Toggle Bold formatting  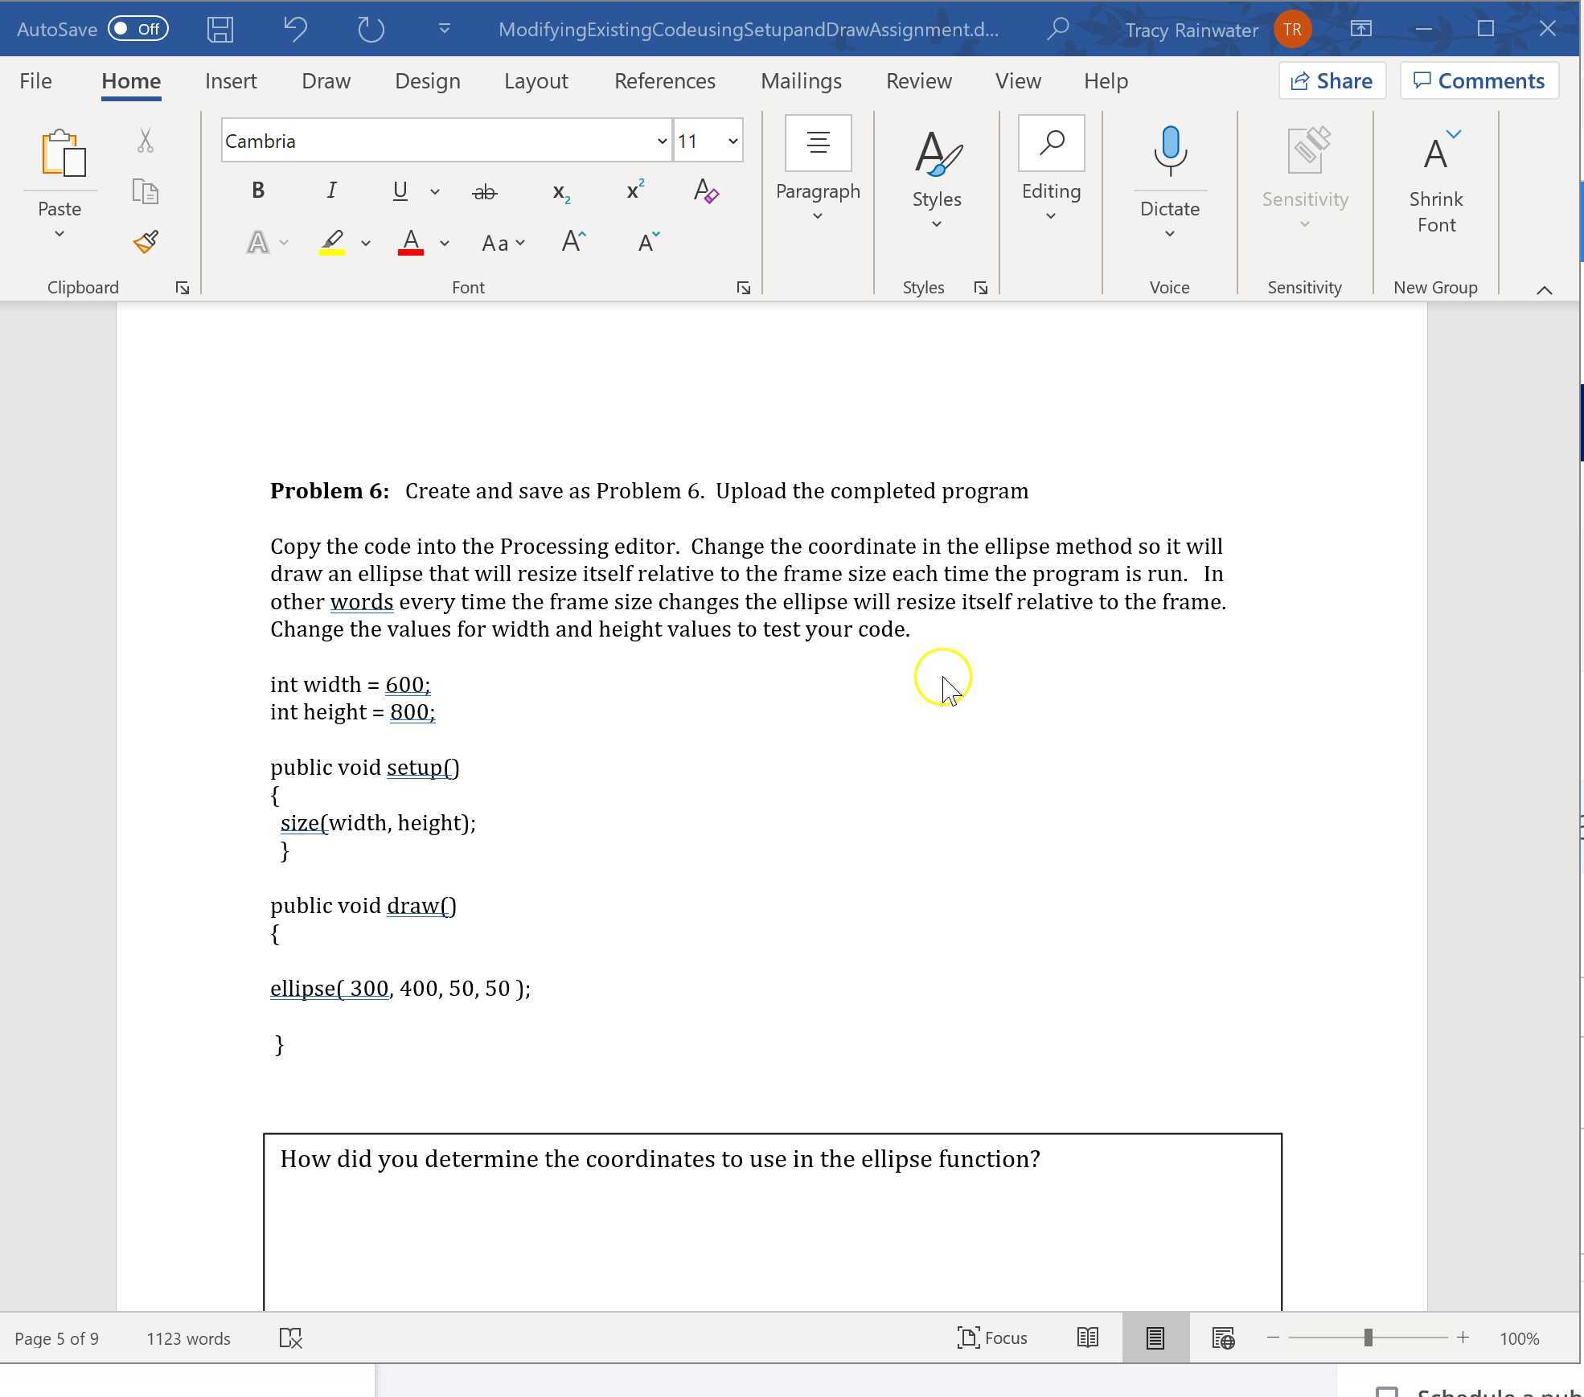tap(257, 190)
